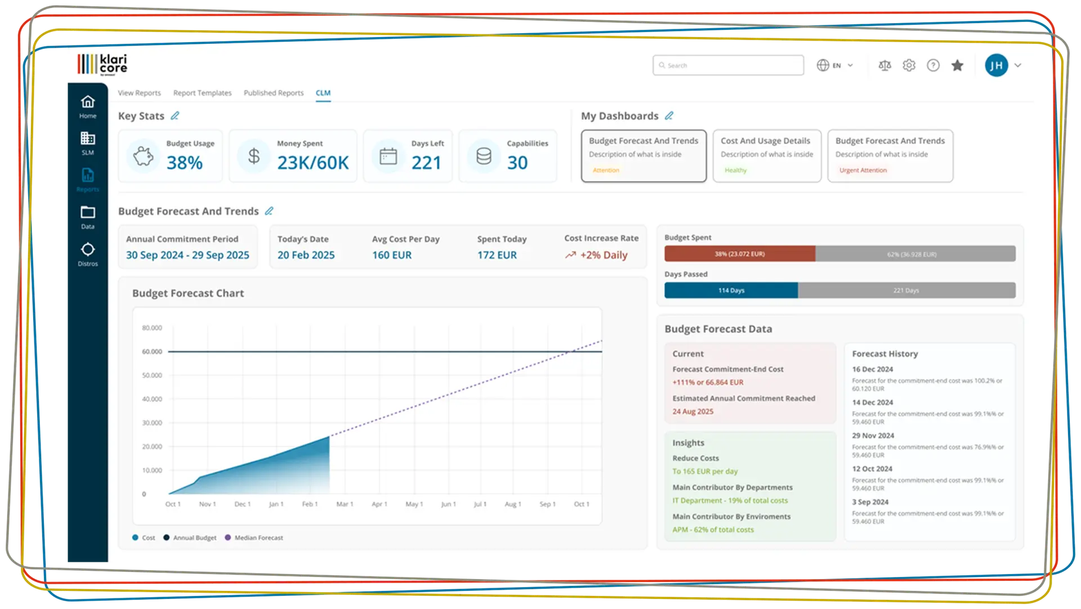Viewport: 1081px width, 609px height.
Task: Click the 221 Days remaining gray bar
Action: [x=906, y=290]
